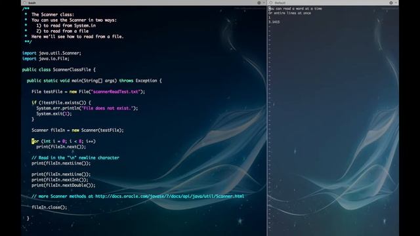
Task: Click the 'print(fileIn.next());' line
Action: point(61,147)
